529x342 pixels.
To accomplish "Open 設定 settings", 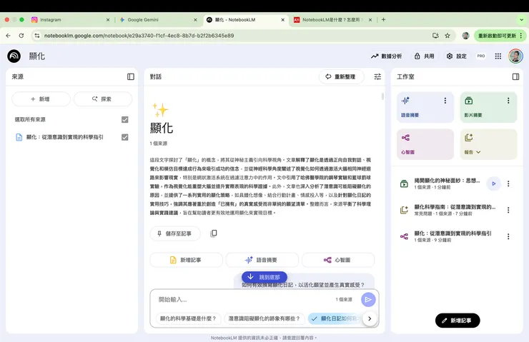I will (x=457, y=56).
